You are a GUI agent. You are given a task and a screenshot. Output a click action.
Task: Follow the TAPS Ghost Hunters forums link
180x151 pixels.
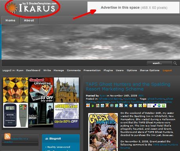[149, 146]
